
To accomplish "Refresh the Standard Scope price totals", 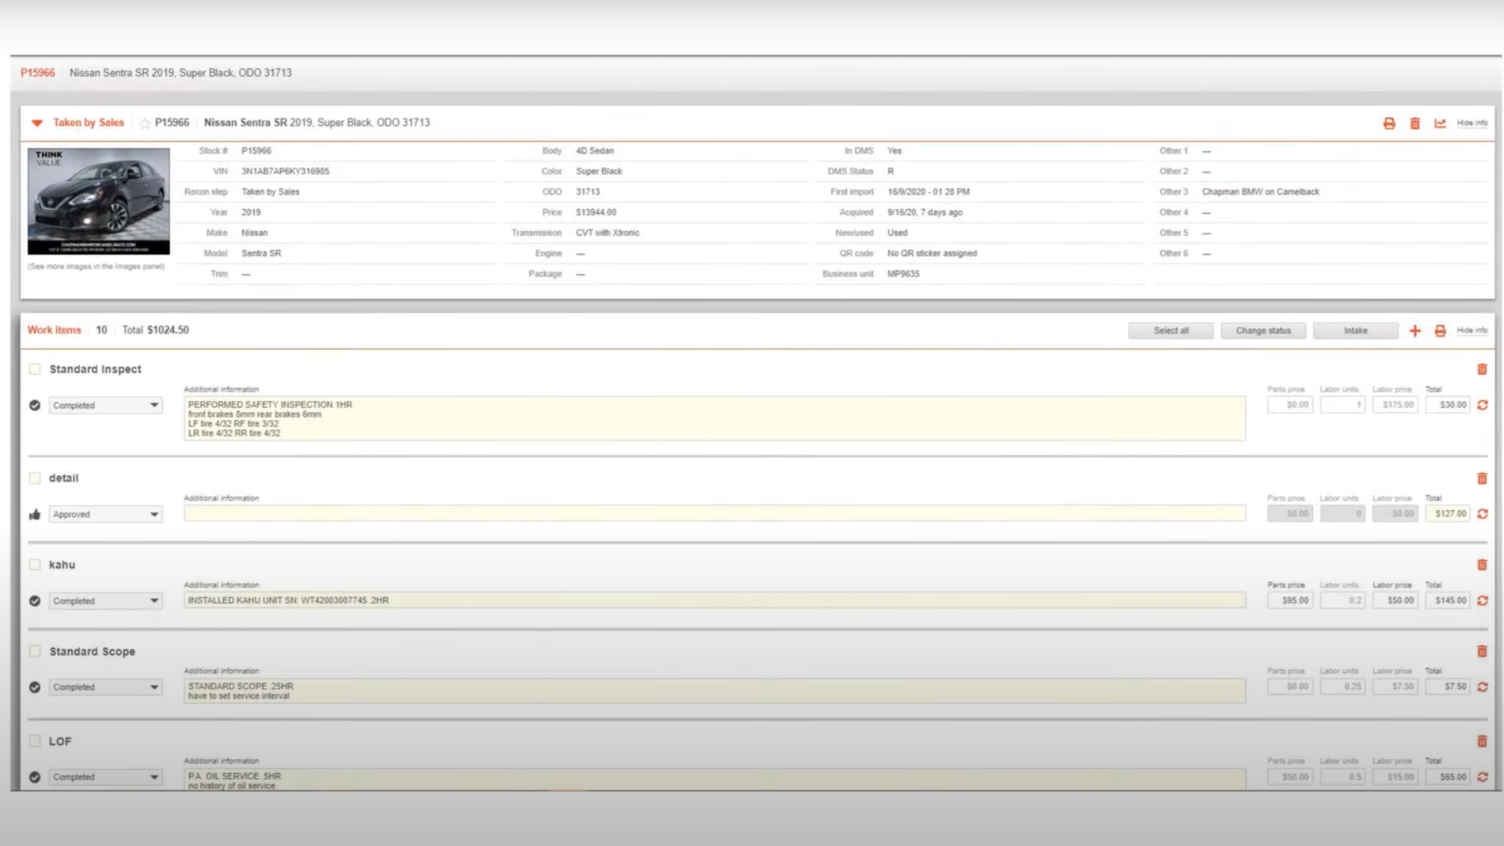I will [1482, 687].
